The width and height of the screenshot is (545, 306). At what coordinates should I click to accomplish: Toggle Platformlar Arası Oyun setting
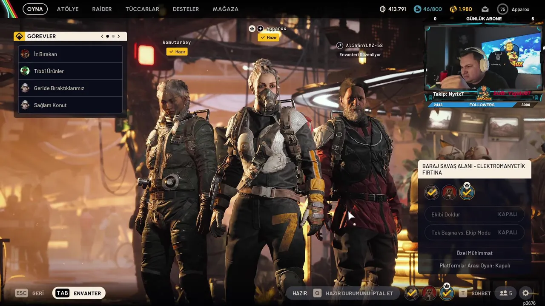pyautogui.click(x=474, y=266)
